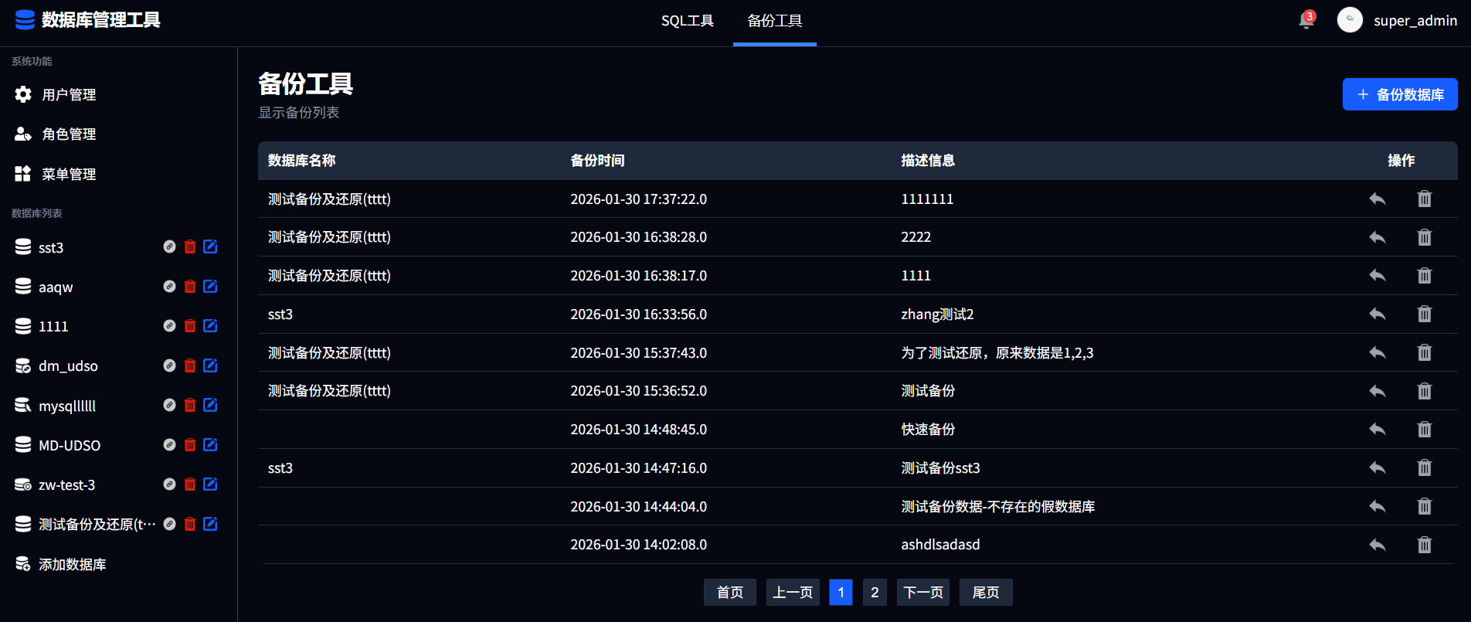
Task: Delete the aaqw database via red trash icon
Action: [x=190, y=287]
